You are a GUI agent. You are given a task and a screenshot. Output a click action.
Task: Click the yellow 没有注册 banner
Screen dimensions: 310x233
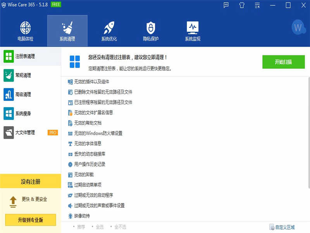tap(31, 181)
